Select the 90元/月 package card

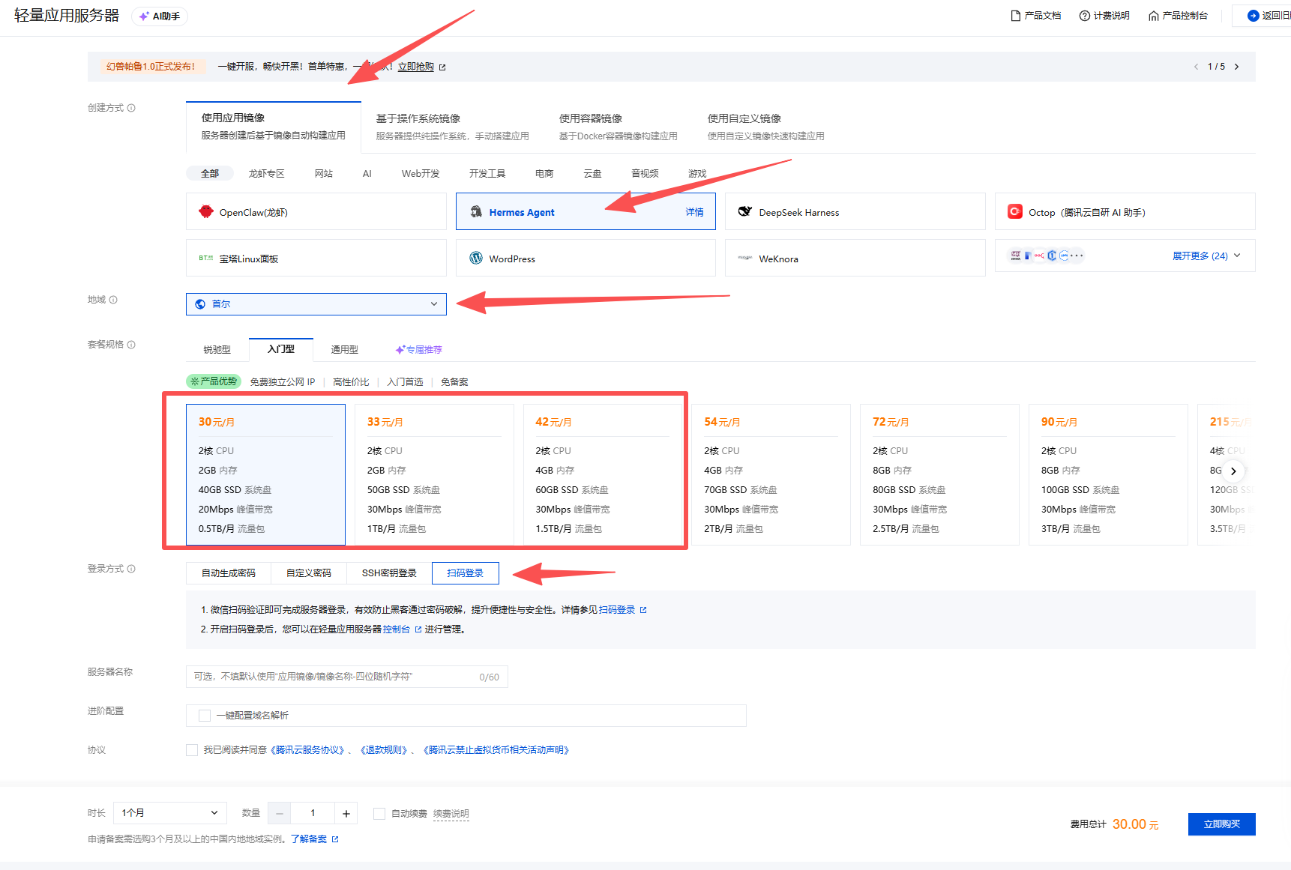click(x=1108, y=474)
